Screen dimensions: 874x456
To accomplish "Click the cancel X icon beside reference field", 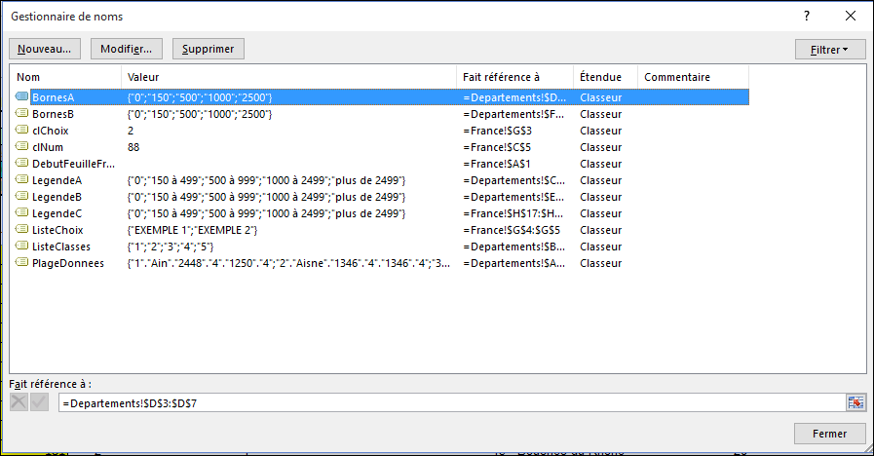I will [x=19, y=402].
